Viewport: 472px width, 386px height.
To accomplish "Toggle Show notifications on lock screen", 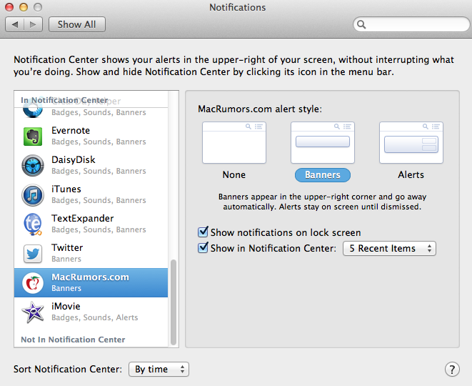I will (x=203, y=232).
